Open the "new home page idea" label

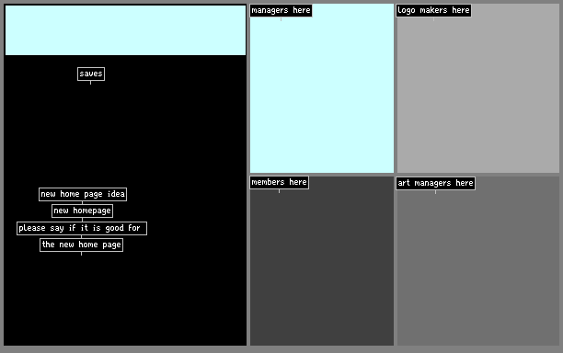click(x=83, y=194)
